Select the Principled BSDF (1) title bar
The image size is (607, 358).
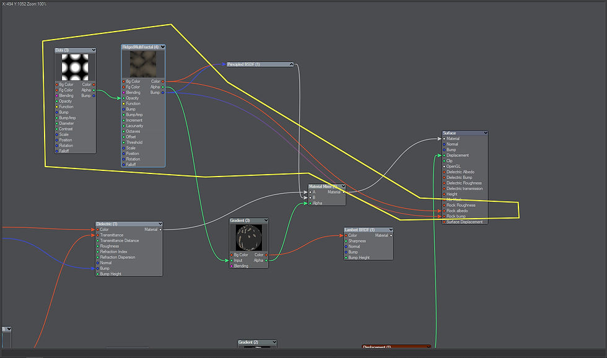coord(260,64)
